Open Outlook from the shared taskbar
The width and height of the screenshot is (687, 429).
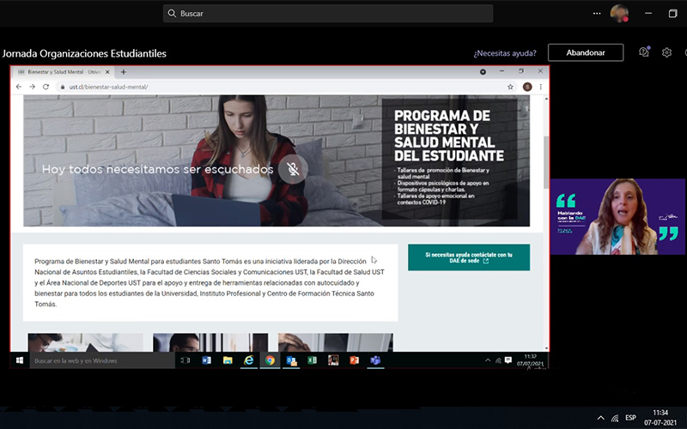pos(291,360)
